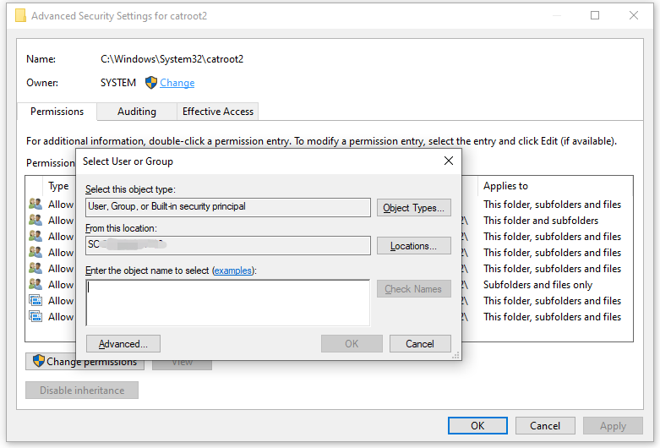Close the Select User or Group dialog

coord(448,161)
